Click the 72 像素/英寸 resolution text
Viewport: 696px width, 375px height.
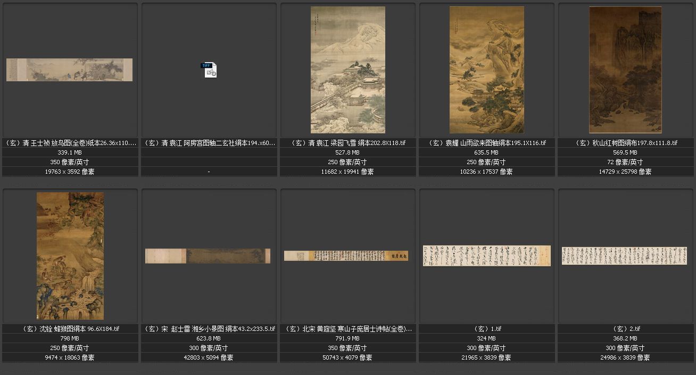click(626, 162)
